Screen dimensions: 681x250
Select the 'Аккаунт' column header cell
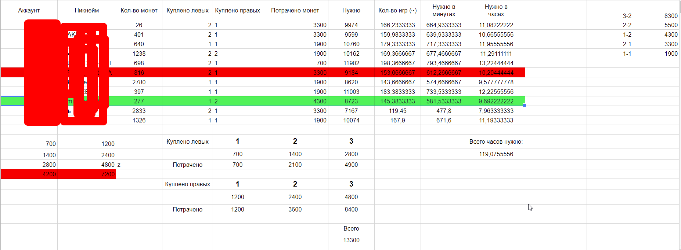[29, 10]
